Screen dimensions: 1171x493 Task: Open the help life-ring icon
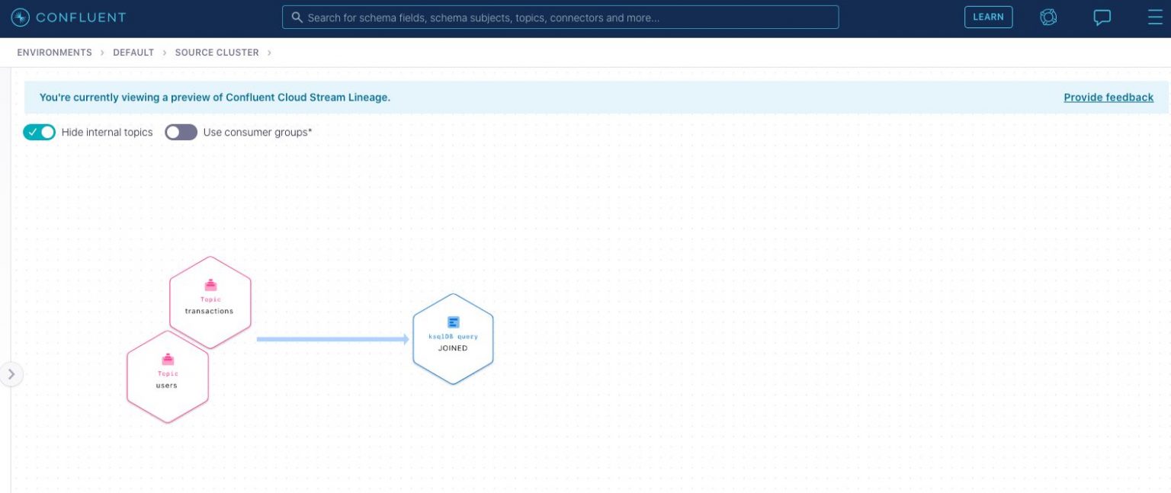(1048, 17)
